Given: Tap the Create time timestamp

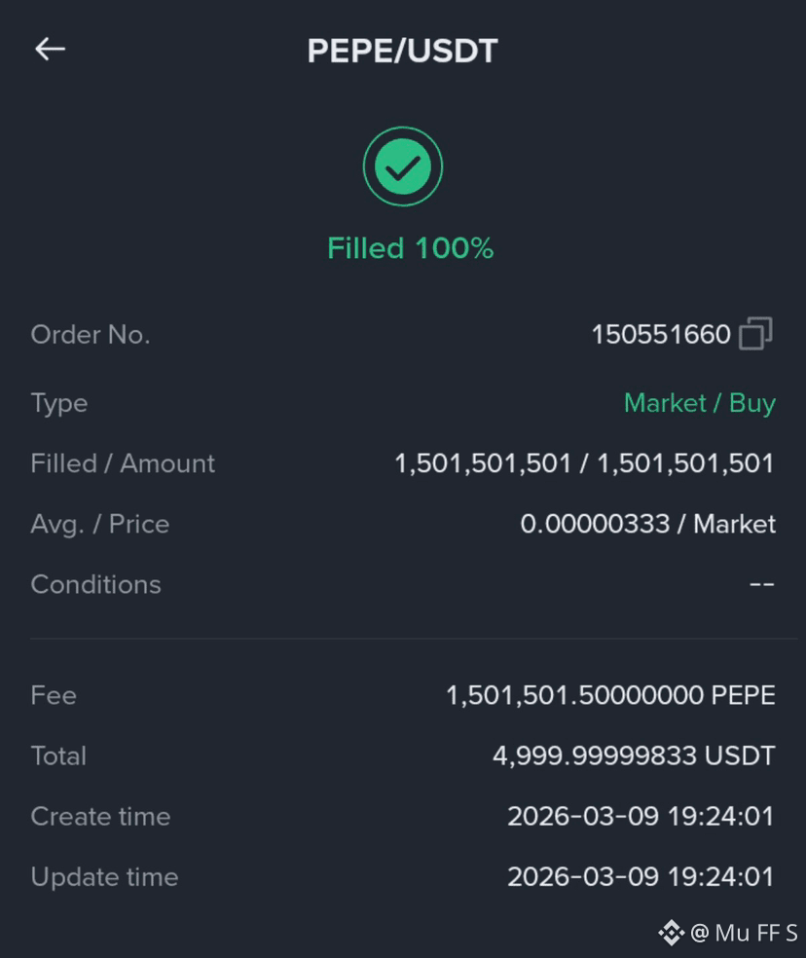Looking at the screenshot, I should [x=641, y=816].
